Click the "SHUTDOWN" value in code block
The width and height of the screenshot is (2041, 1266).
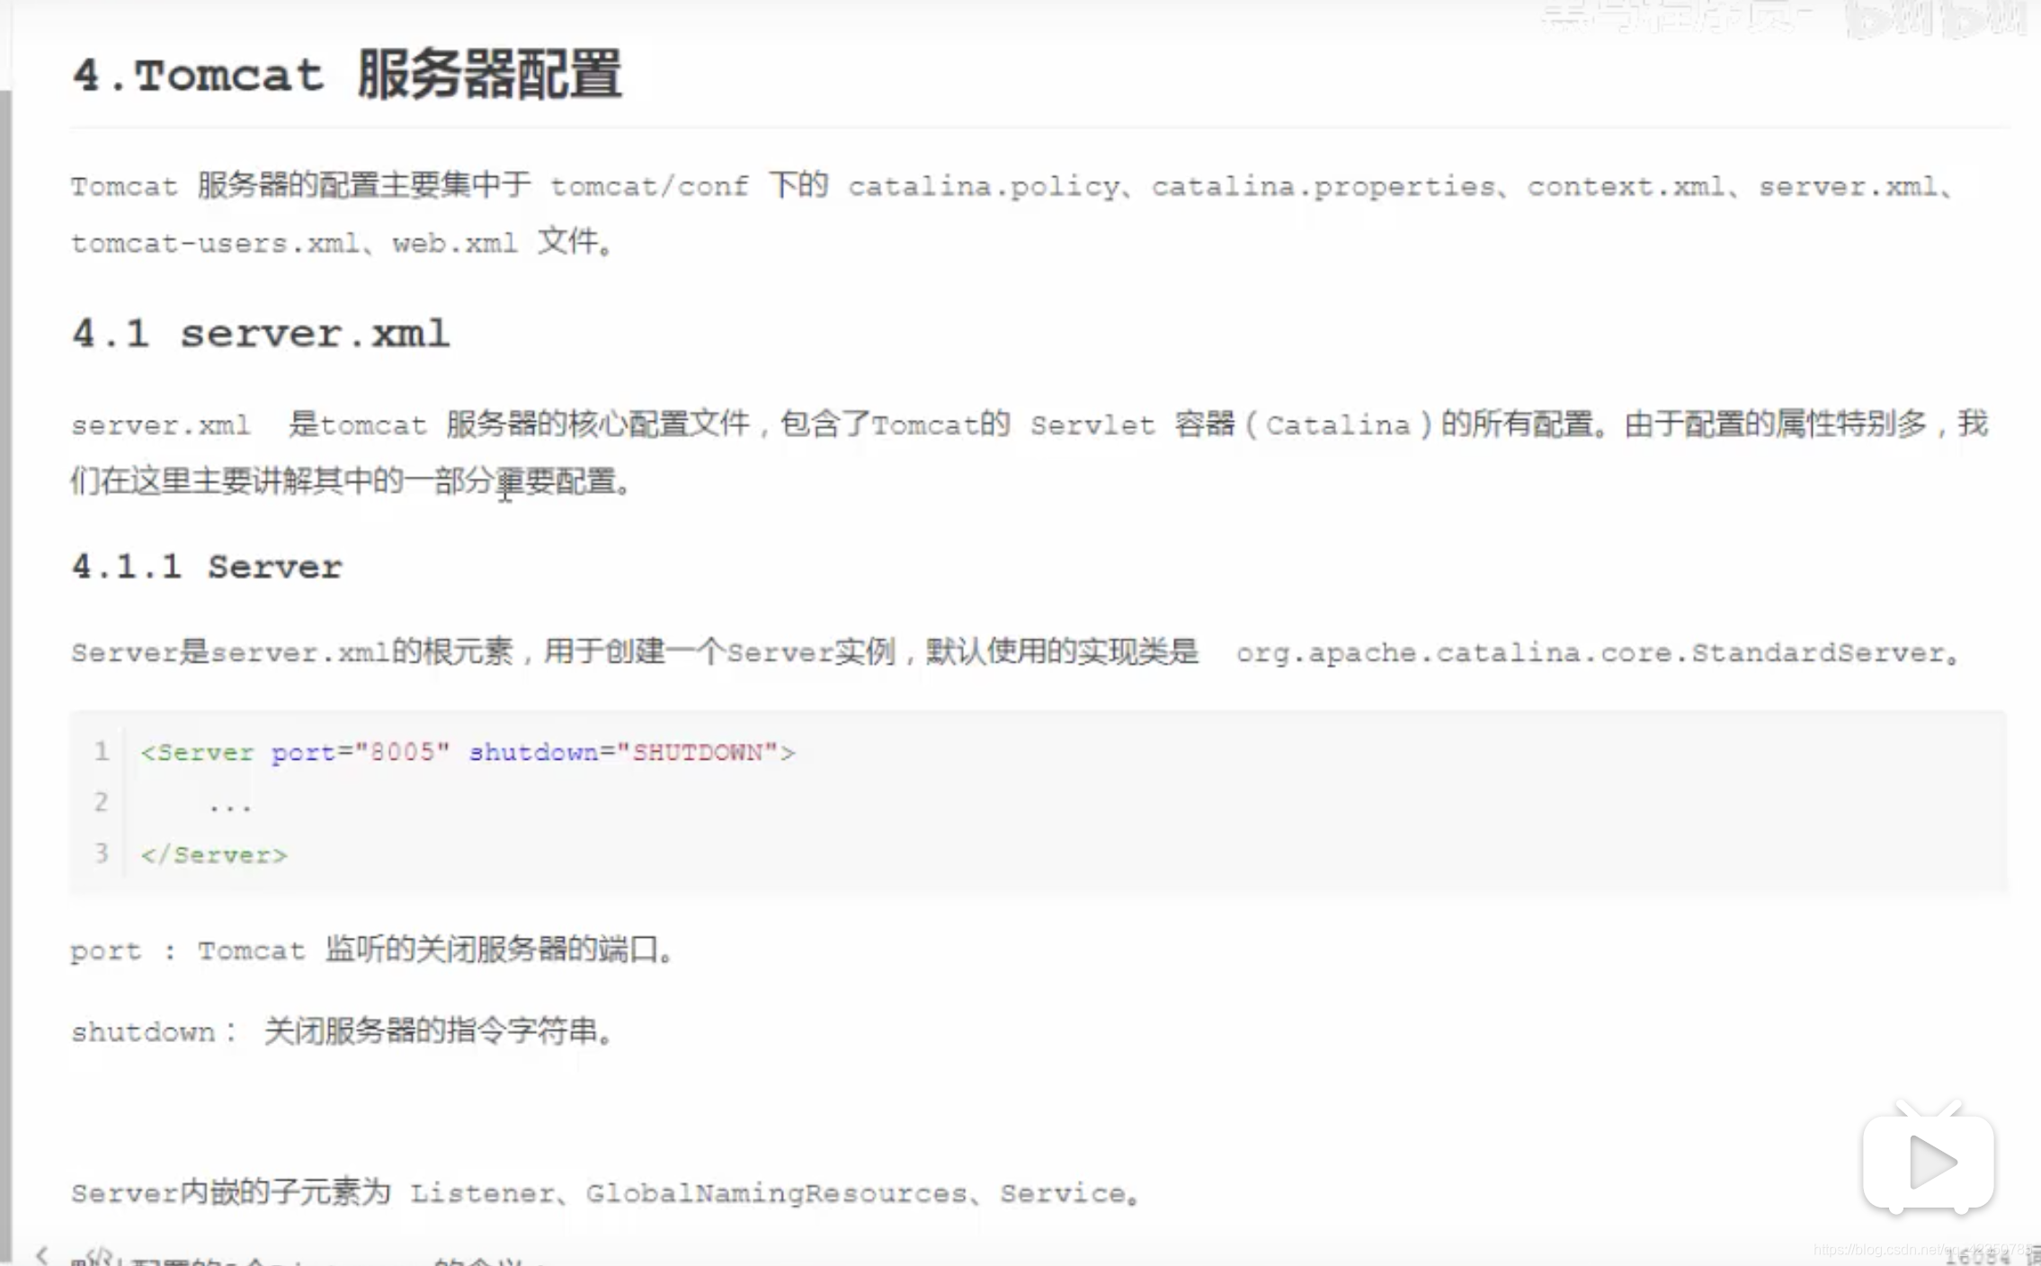pyautogui.click(x=697, y=752)
